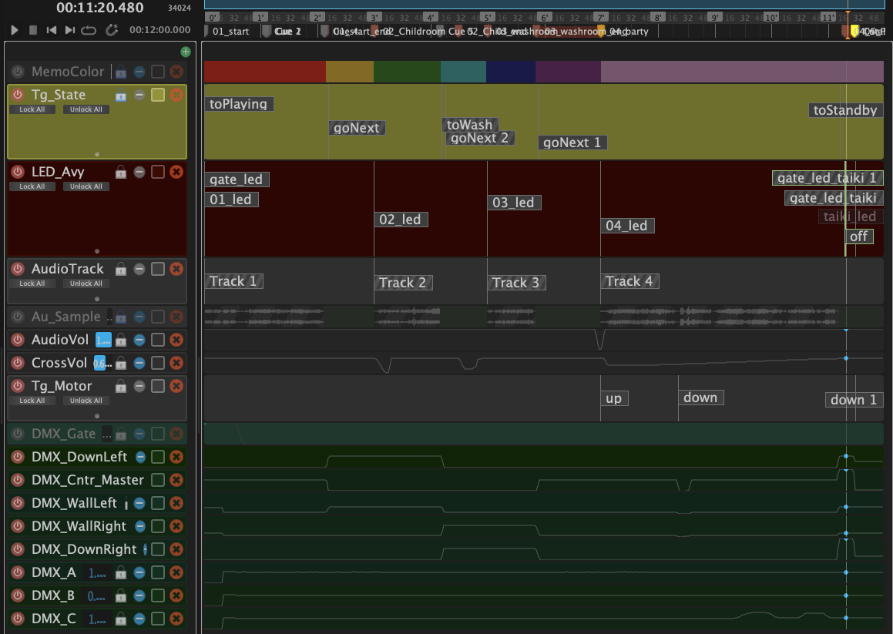
Task: Check the AudioVol track checkbox
Action: tap(157, 340)
